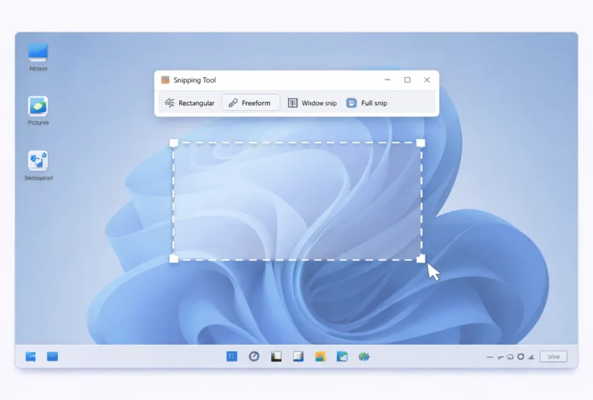Image resolution: width=593 pixels, height=400 pixels.
Task: Select the desktop icon below Pictures
Action: [x=38, y=165]
